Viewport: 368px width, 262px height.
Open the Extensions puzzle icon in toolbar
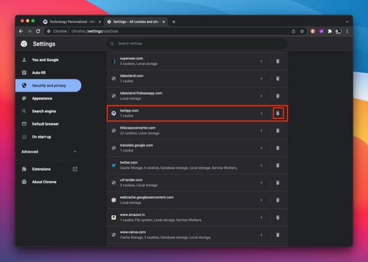click(x=330, y=31)
